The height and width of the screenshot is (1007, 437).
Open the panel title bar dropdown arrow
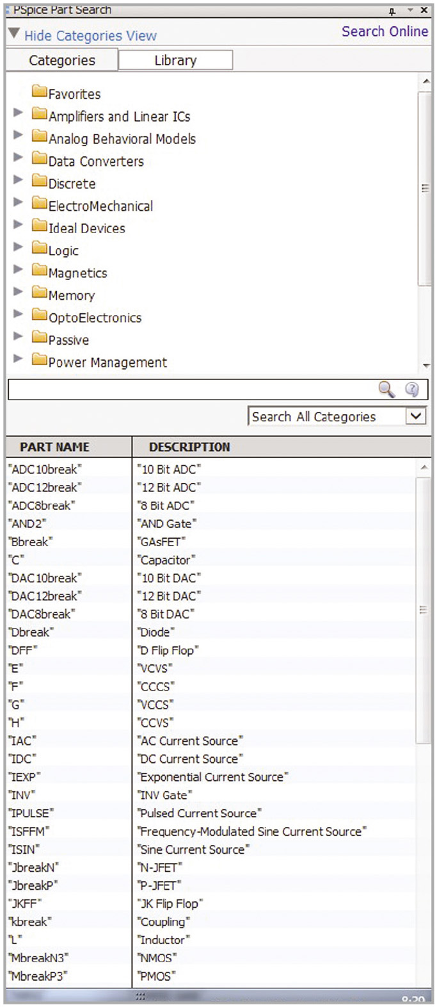coord(410,10)
